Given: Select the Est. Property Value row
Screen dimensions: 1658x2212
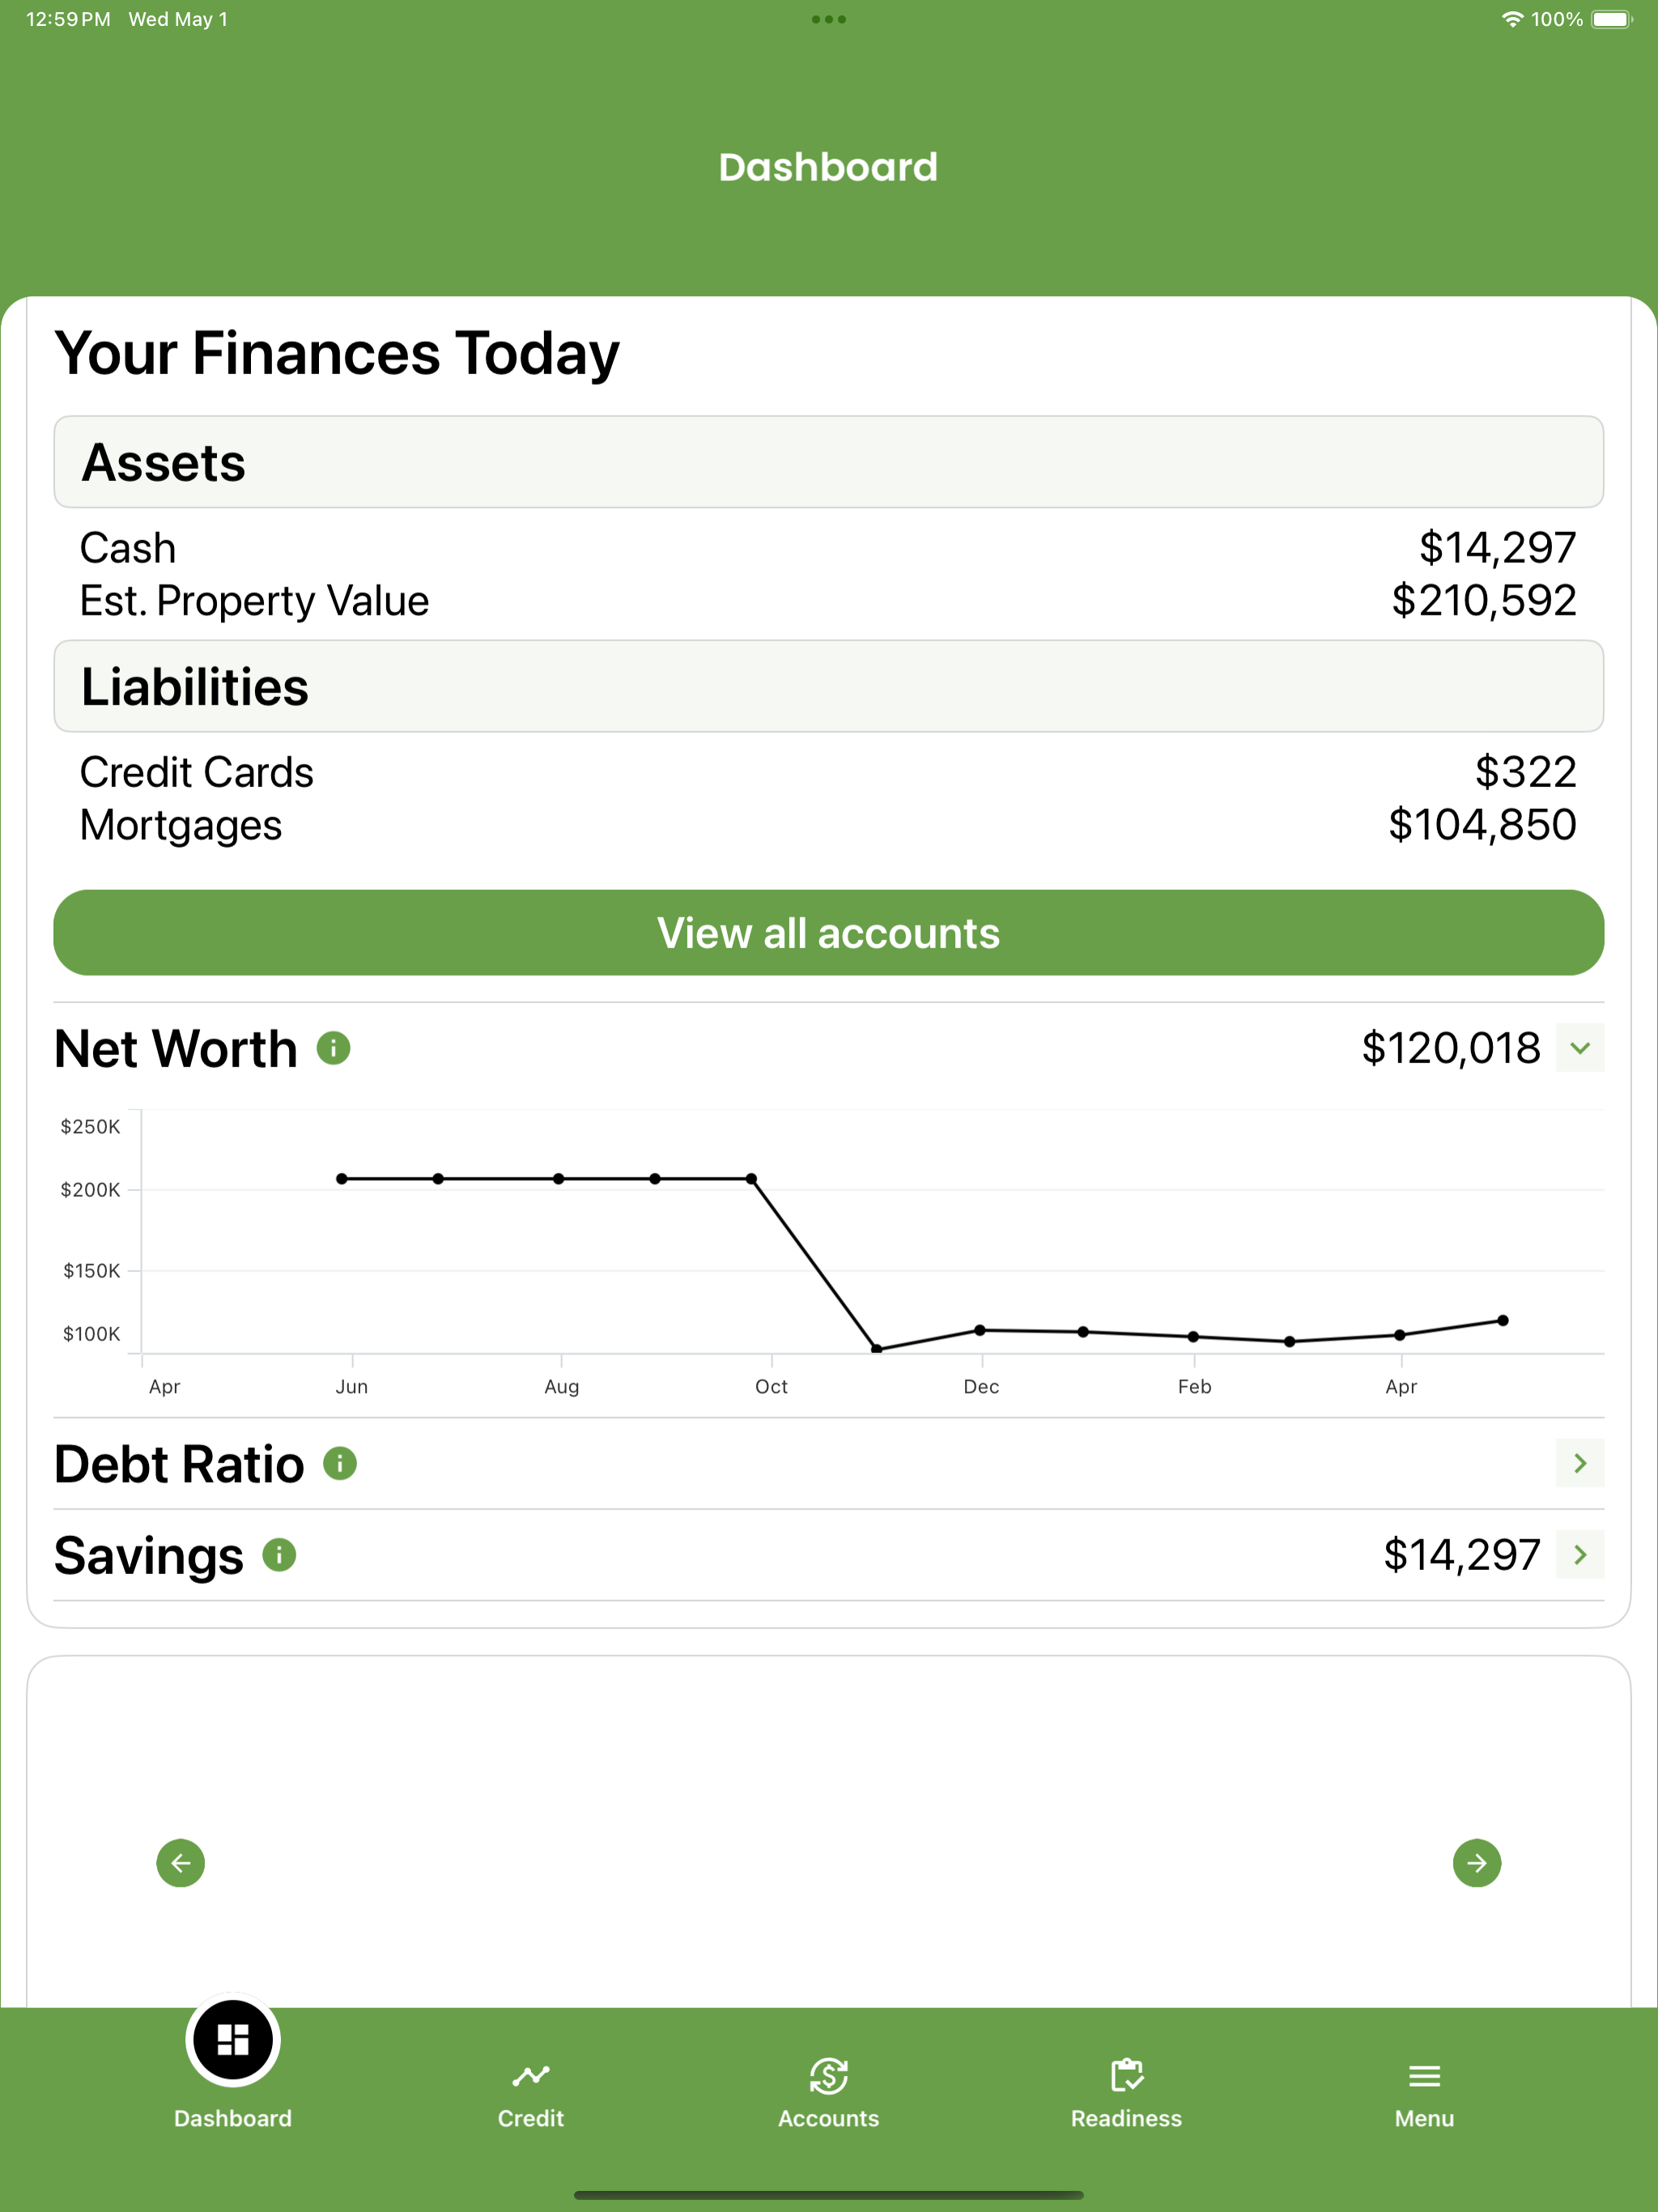Looking at the screenshot, I should 829,601.
